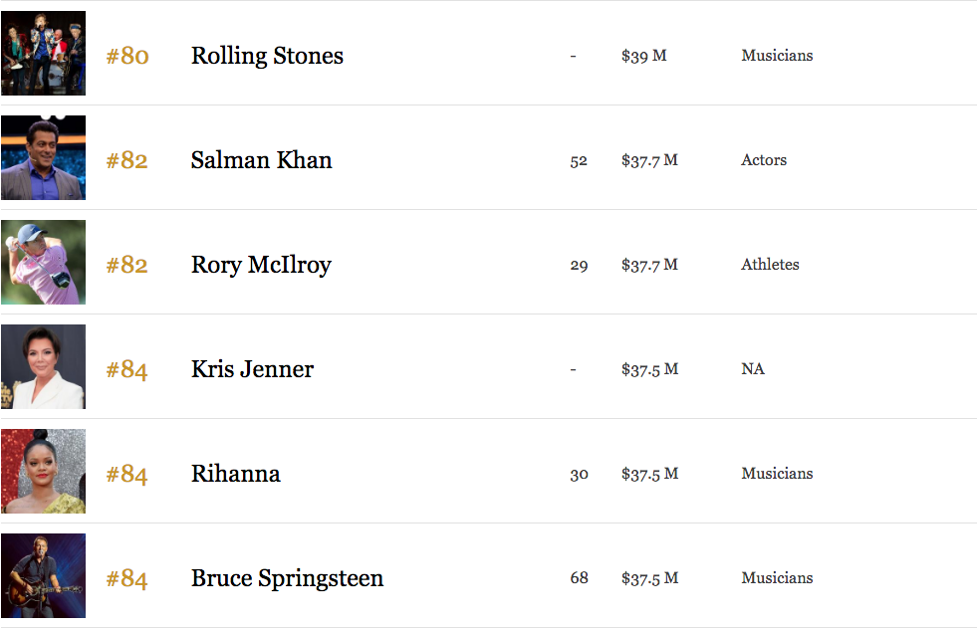Open the Rolling Stones thumbnail photo

click(43, 53)
